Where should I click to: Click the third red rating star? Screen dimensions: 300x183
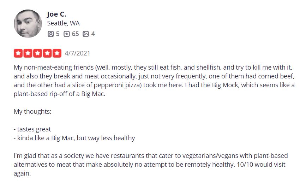[37, 53]
